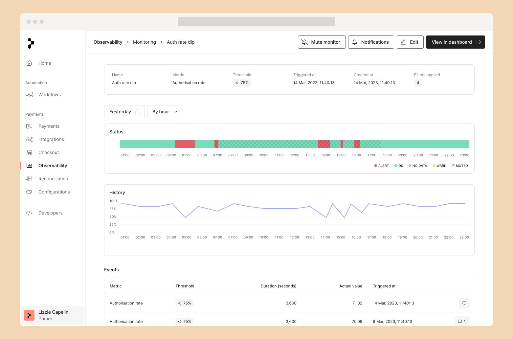Click View in dashboard

coord(455,42)
